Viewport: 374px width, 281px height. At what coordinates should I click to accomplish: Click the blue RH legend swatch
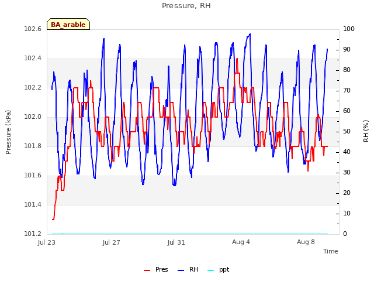coord(181,270)
